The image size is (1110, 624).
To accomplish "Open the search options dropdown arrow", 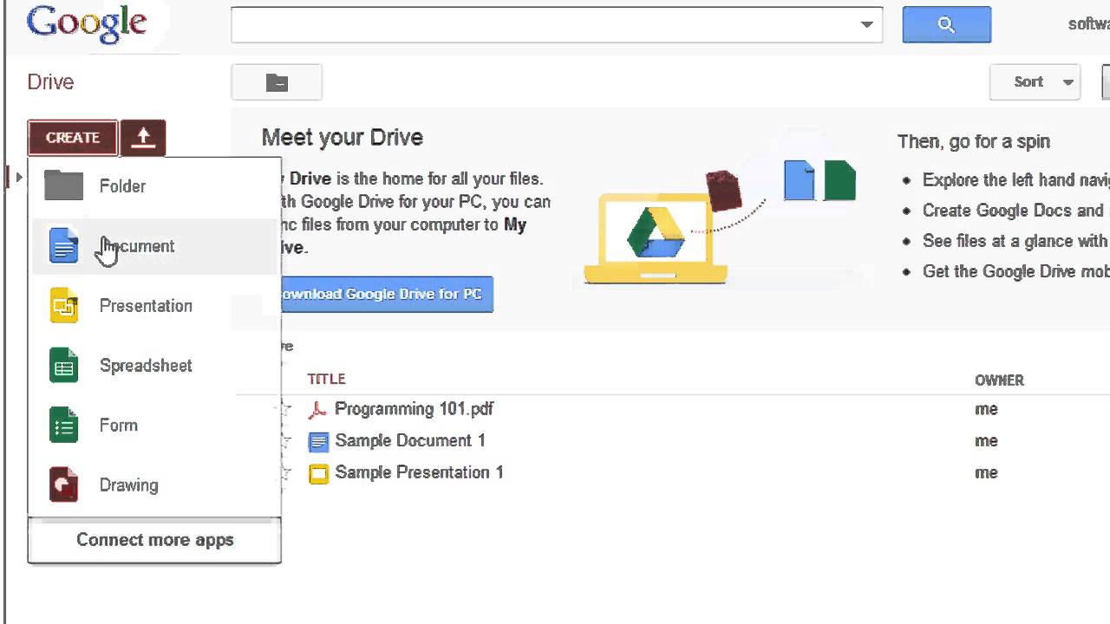I will click(866, 25).
